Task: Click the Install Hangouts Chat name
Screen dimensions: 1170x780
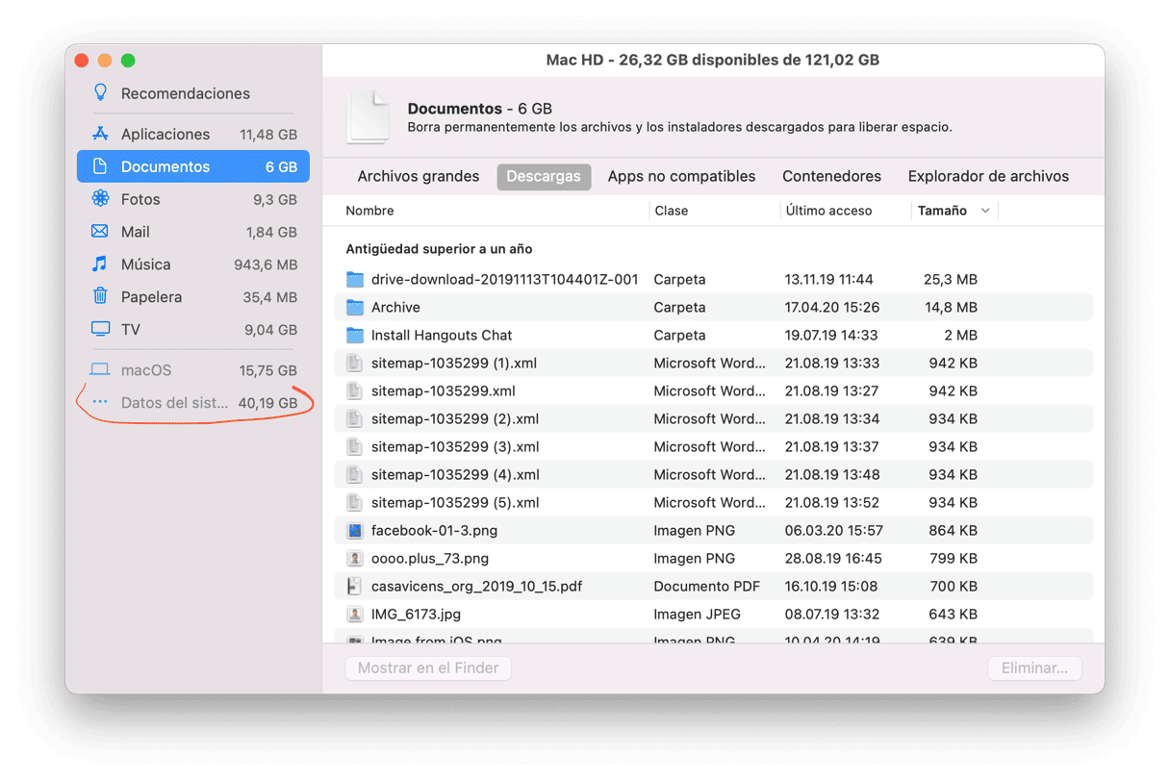Action: click(442, 336)
